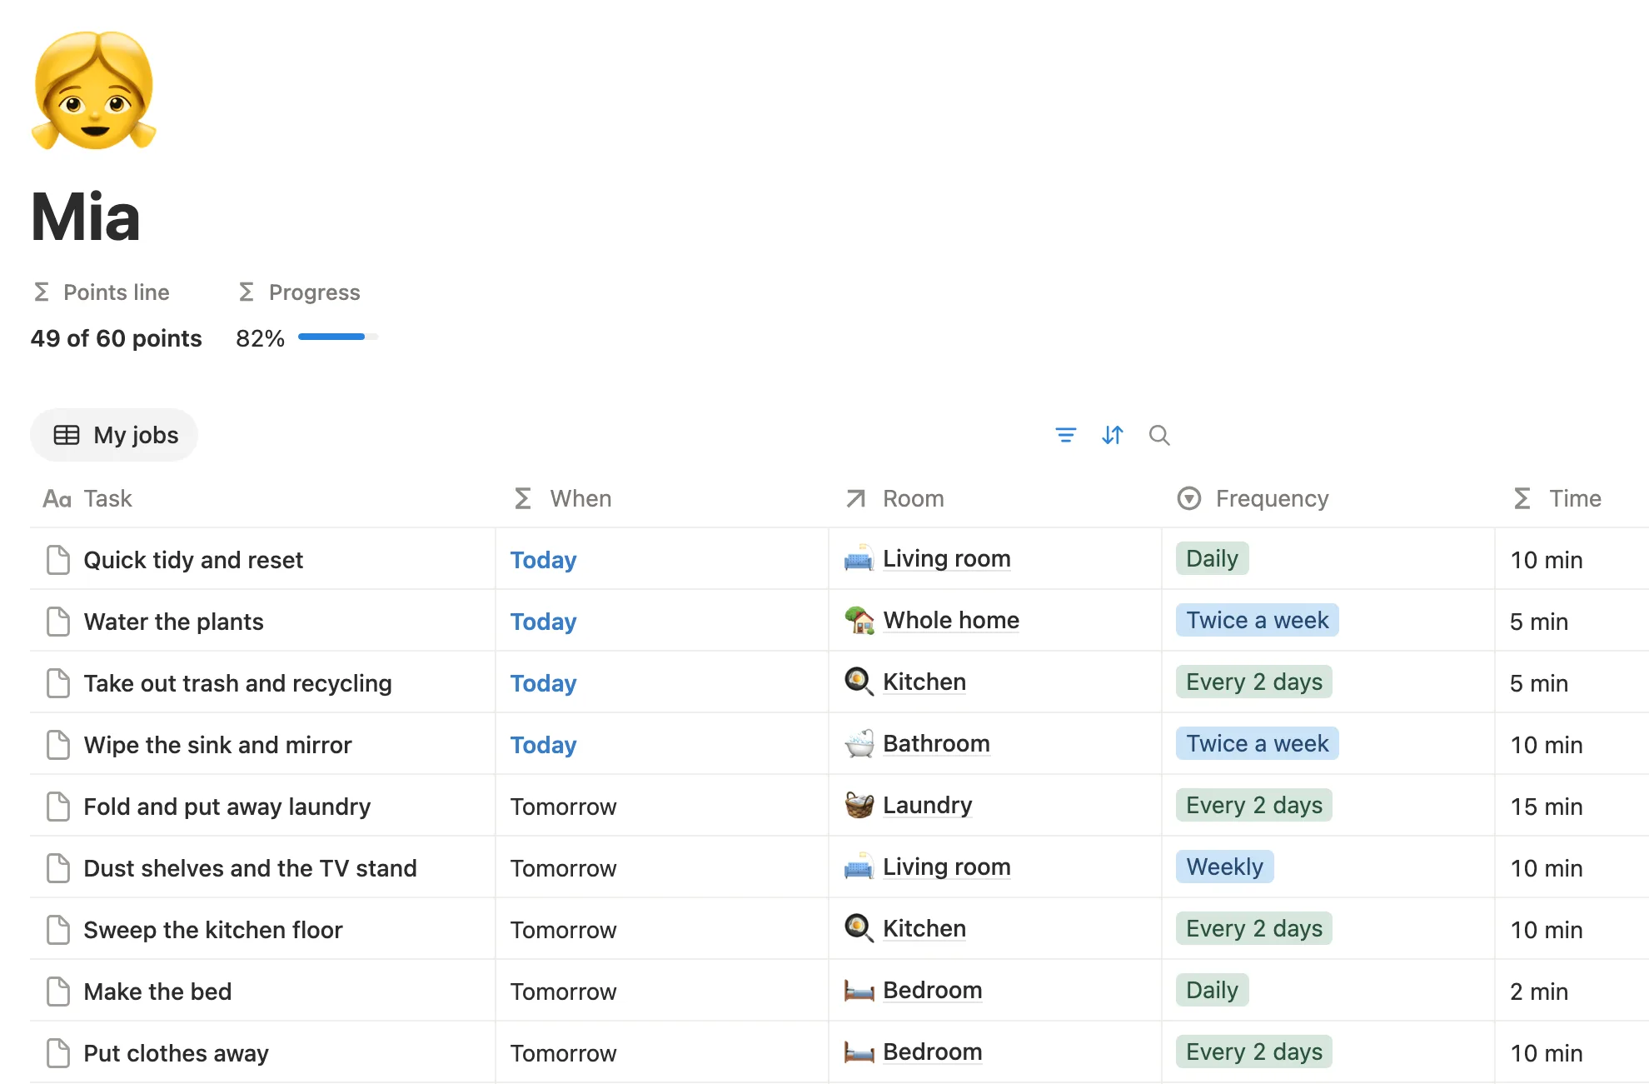Click 'Put clothes away' task name
This screenshot has height=1084, width=1649.
176,1053
